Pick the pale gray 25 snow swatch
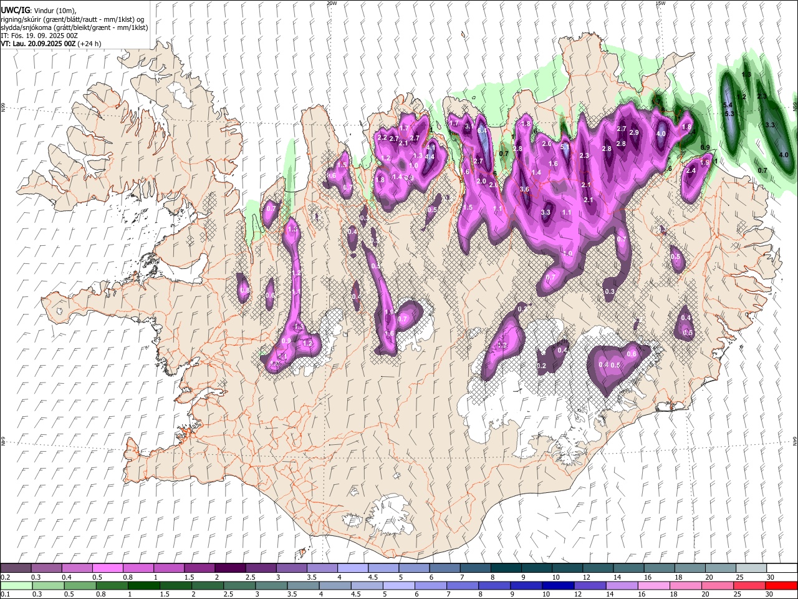The image size is (798, 599). pyautogui.click(x=751, y=568)
